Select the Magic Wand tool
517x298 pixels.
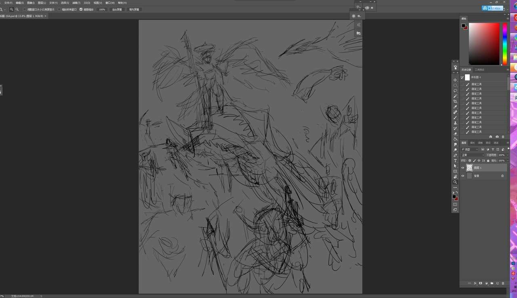tap(455, 96)
